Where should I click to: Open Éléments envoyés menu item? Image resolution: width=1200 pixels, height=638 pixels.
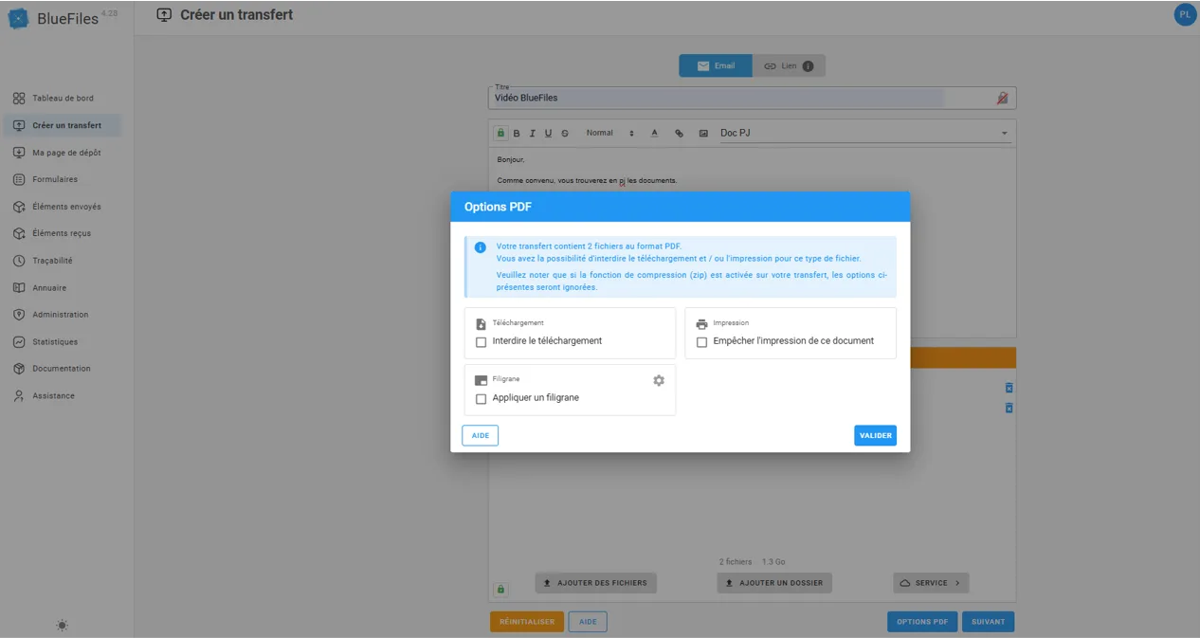(63, 207)
